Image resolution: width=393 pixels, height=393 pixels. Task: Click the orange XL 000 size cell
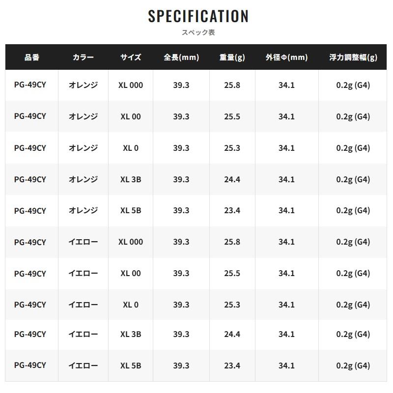coord(131,85)
